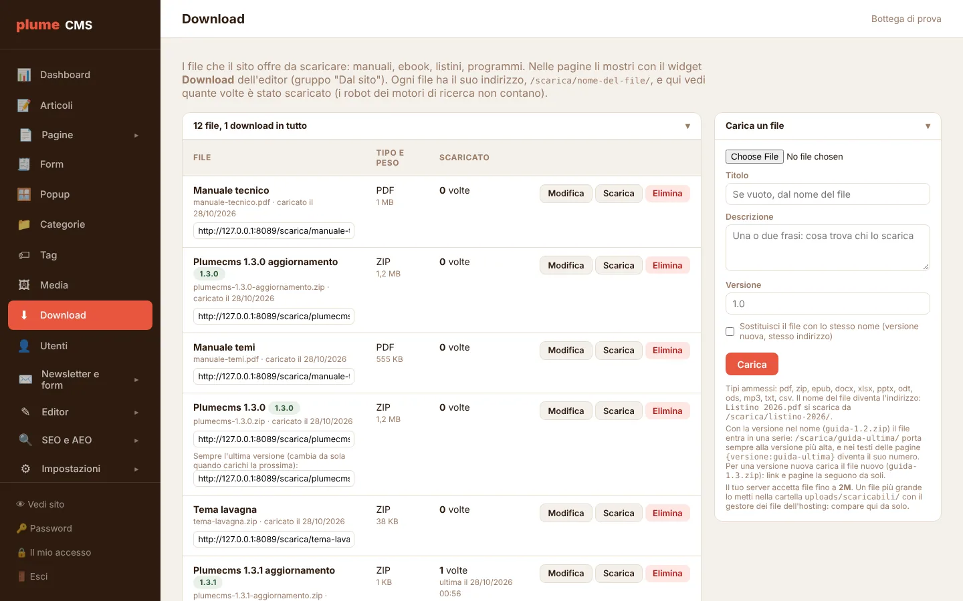Click the Popup window icon

pyautogui.click(x=24, y=194)
